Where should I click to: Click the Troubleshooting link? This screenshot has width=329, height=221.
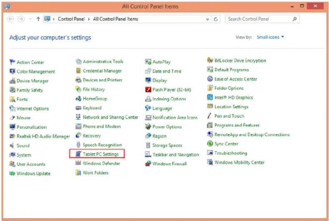[x=231, y=153]
